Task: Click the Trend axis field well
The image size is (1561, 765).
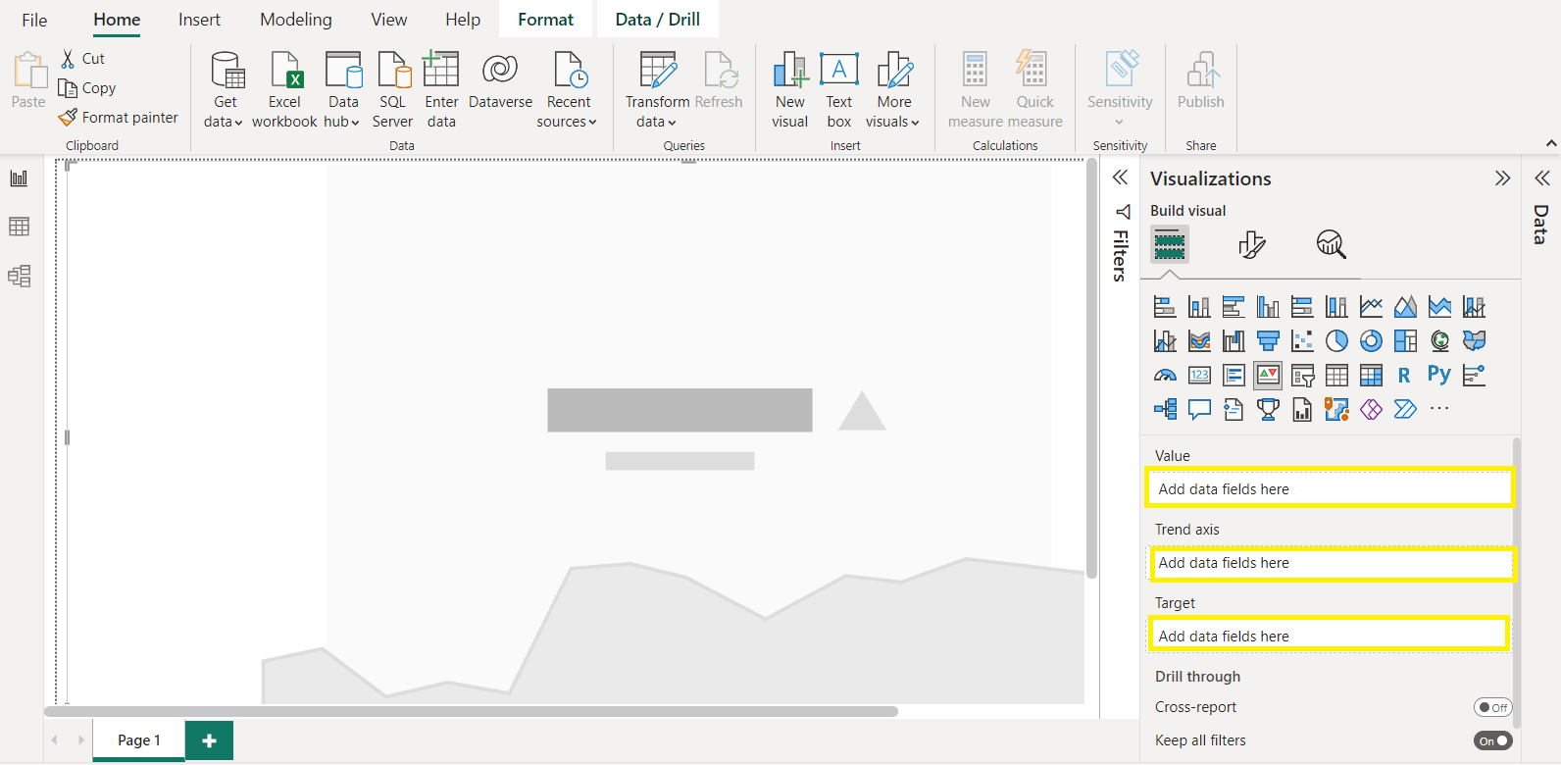Action: pyautogui.click(x=1330, y=563)
